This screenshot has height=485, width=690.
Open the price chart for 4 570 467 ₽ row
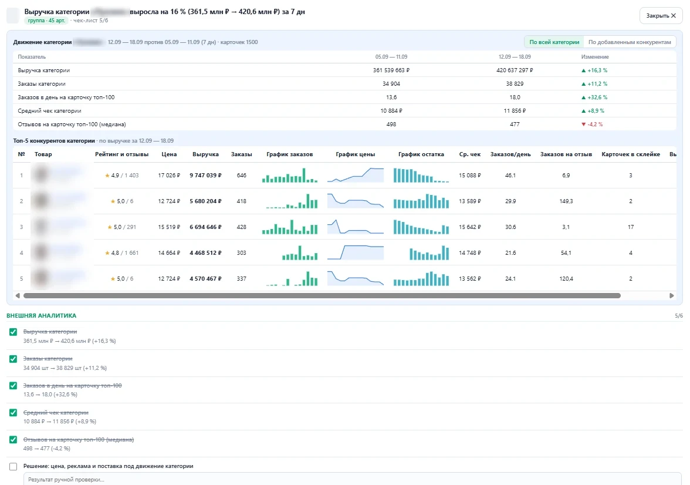tap(355, 278)
